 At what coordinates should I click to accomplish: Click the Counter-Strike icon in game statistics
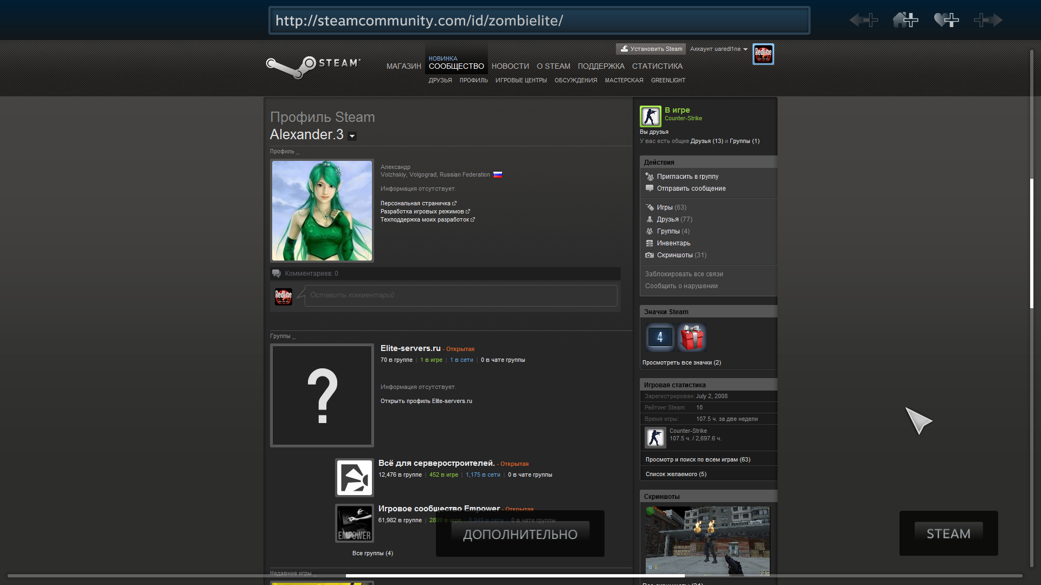click(x=655, y=437)
